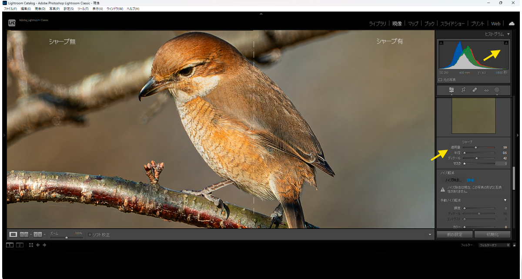Click the シャープ 適用量 slider

pos(476,148)
